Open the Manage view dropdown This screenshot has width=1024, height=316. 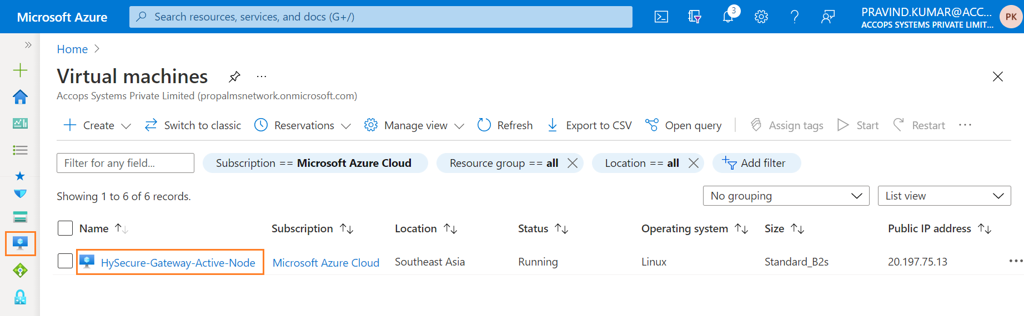[x=414, y=125]
